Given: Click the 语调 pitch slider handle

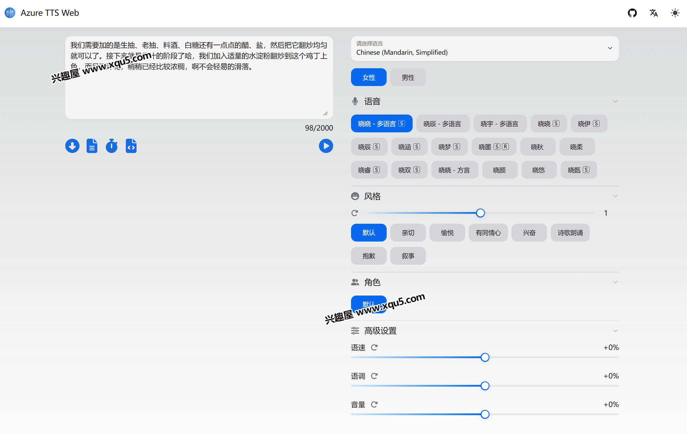Looking at the screenshot, I should click(x=485, y=386).
